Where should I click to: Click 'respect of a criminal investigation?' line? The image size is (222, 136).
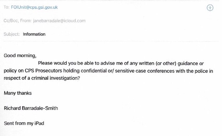click(42, 78)
